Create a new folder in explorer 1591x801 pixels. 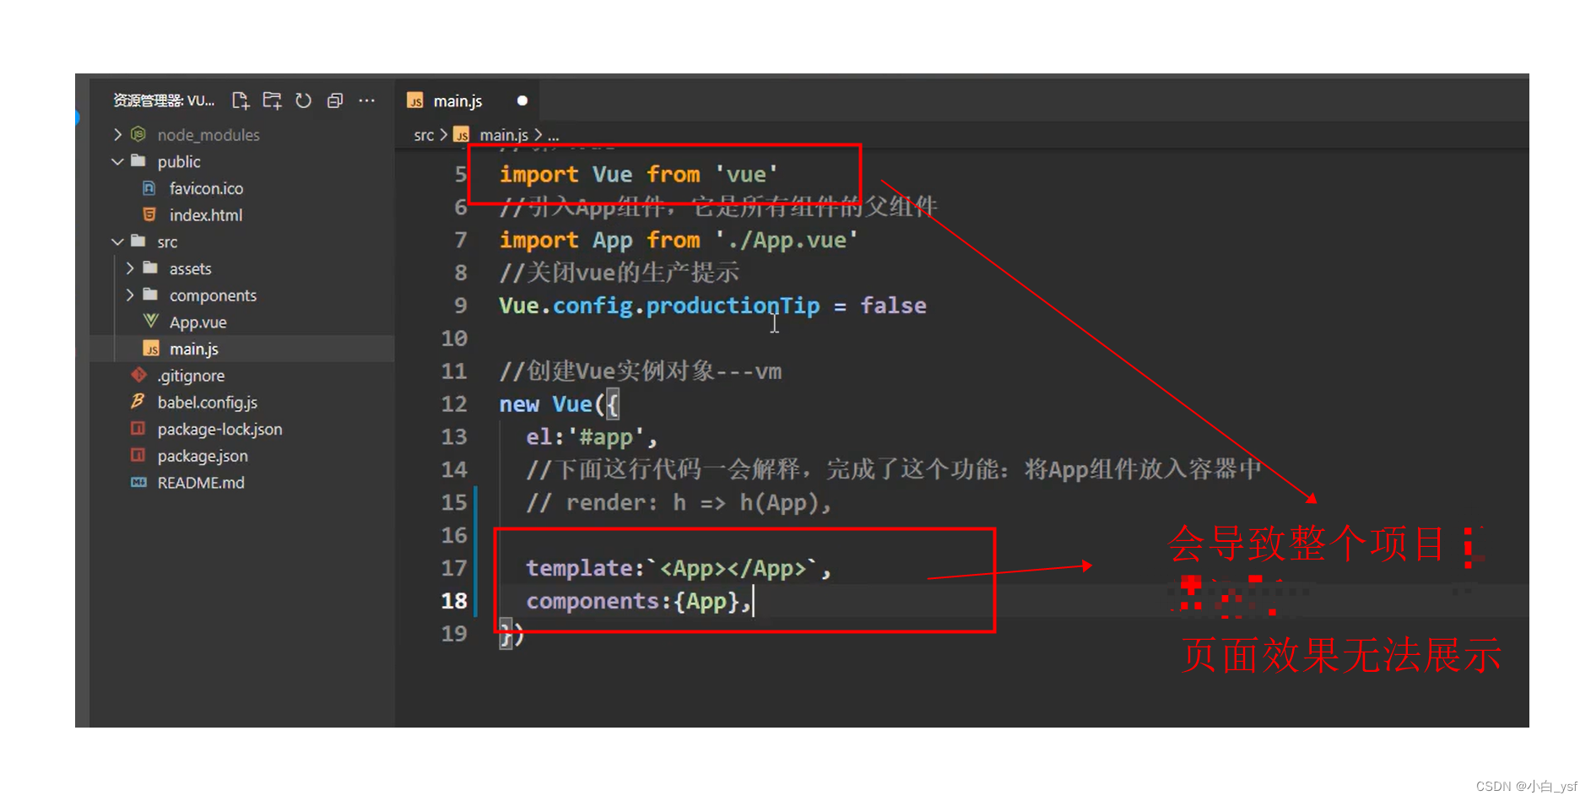click(272, 100)
